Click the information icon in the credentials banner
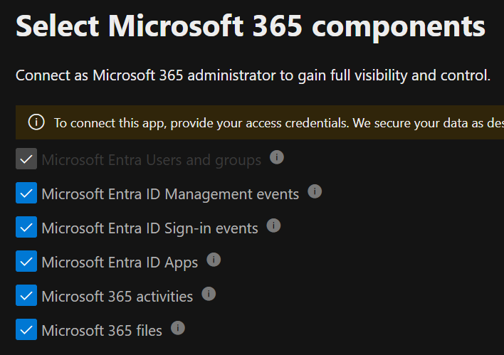This screenshot has height=355, width=504. point(36,122)
